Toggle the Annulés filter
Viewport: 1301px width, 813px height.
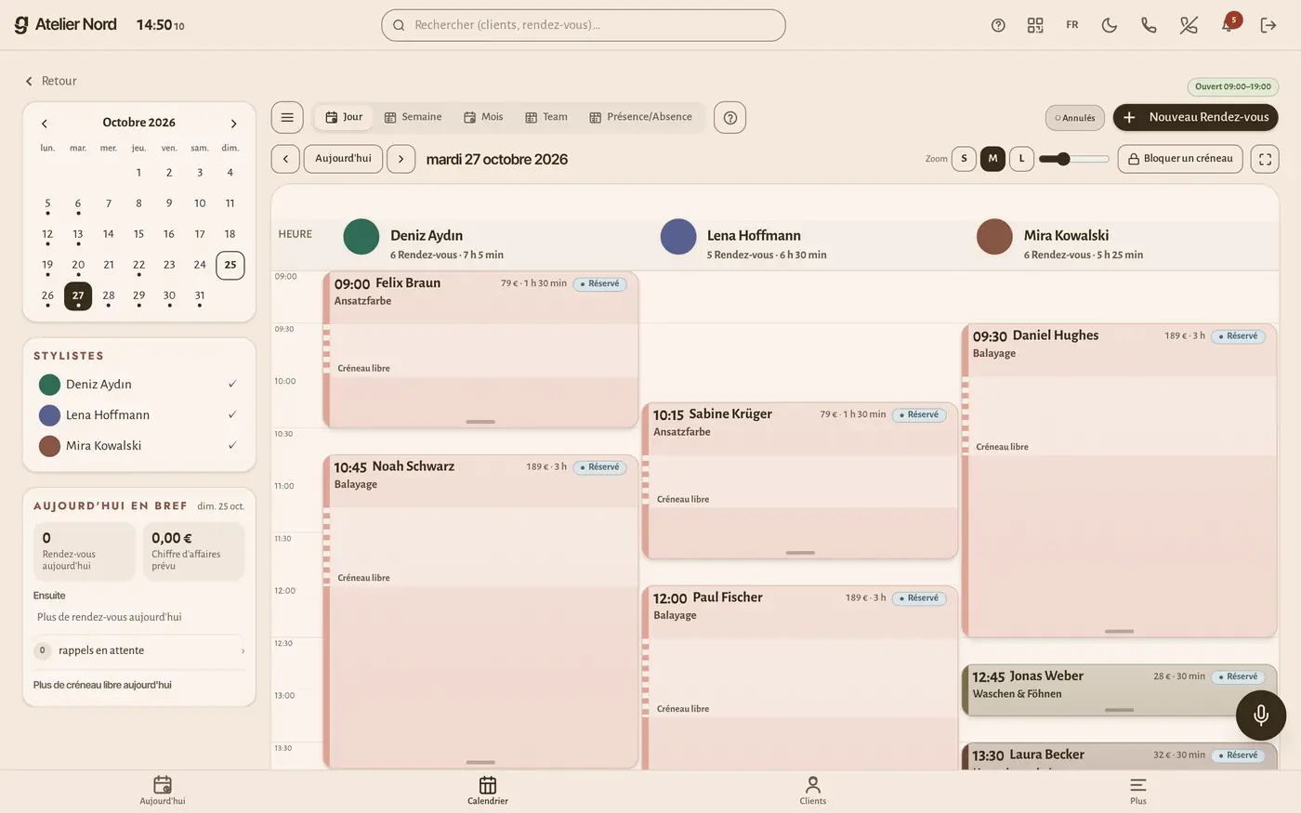[x=1075, y=118]
